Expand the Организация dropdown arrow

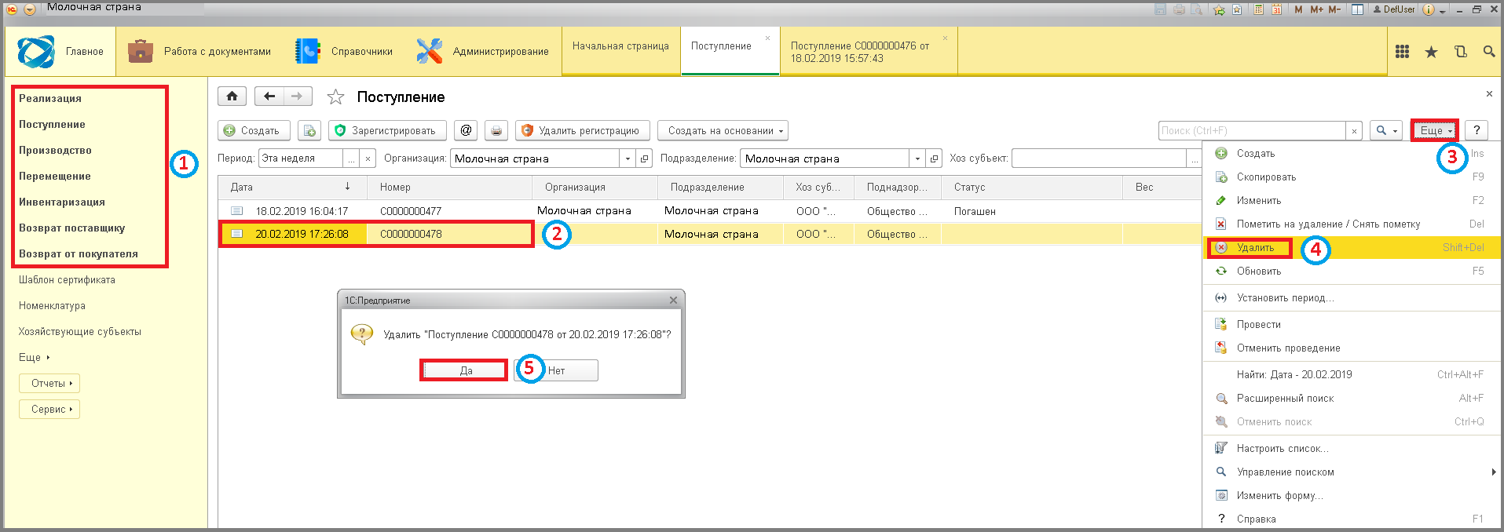(x=628, y=159)
